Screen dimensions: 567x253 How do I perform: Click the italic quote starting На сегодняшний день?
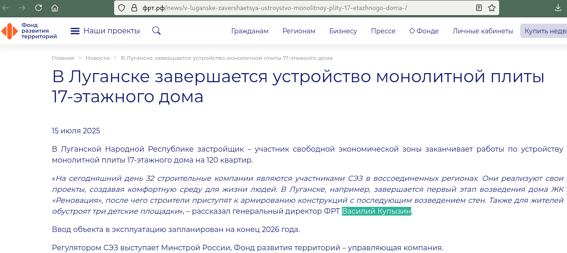coord(308,195)
